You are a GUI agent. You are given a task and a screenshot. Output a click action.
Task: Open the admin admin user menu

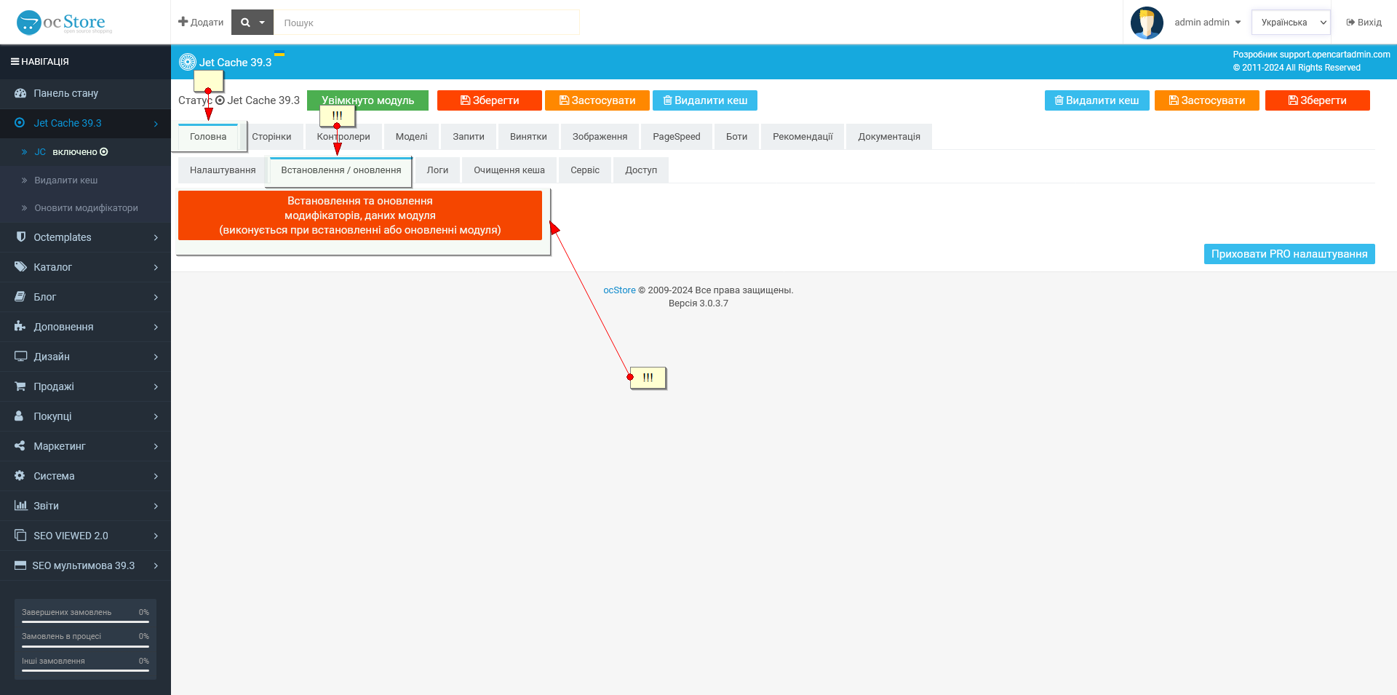pyautogui.click(x=1208, y=23)
